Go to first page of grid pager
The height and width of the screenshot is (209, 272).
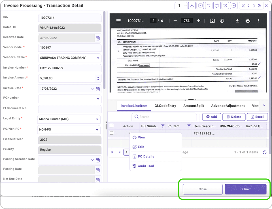tap(112, 152)
